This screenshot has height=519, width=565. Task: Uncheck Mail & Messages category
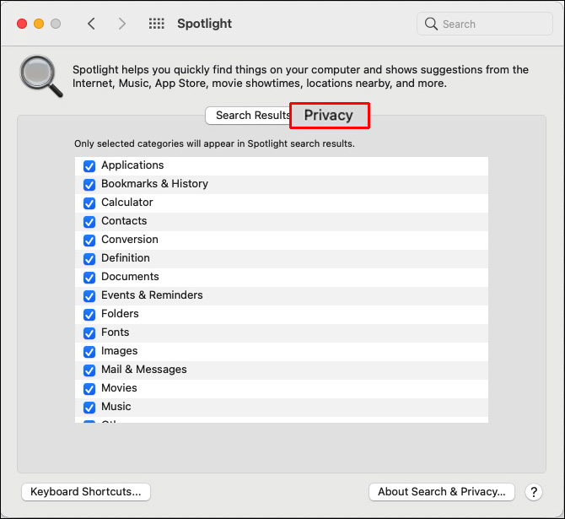(x=89, y=370)
